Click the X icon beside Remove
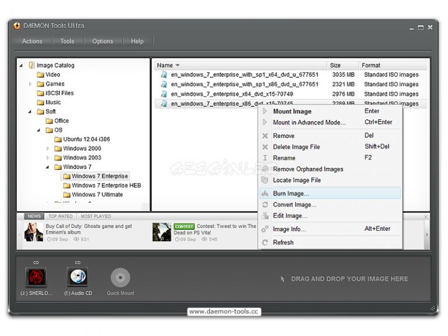This screenshot has width=448, height=336. pyautogui.click(x=265, y=136)
